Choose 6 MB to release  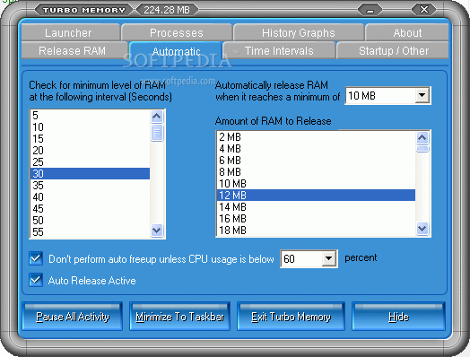point(316,161)
